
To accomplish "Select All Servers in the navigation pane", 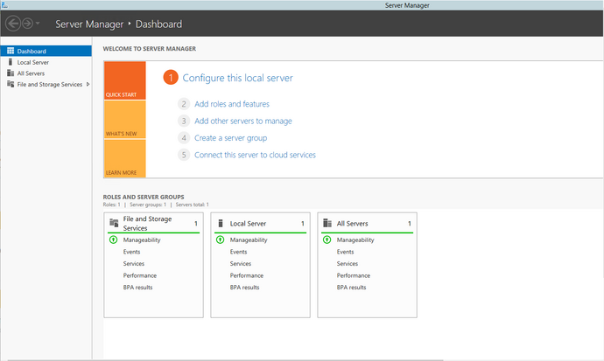I will point(46,73).
